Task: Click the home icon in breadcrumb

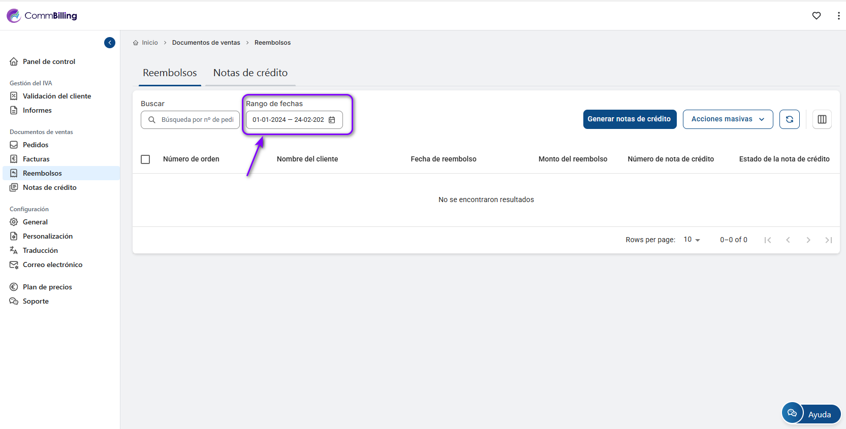Action: coord(136,43)
